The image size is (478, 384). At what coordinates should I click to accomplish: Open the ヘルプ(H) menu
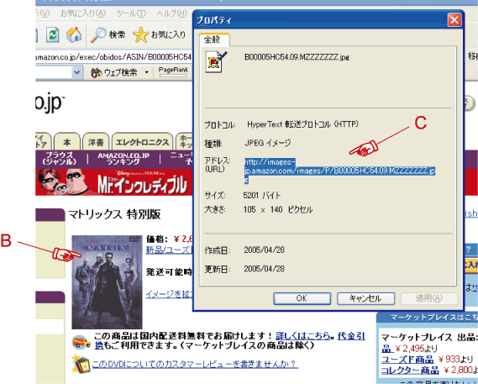(171, 13)
